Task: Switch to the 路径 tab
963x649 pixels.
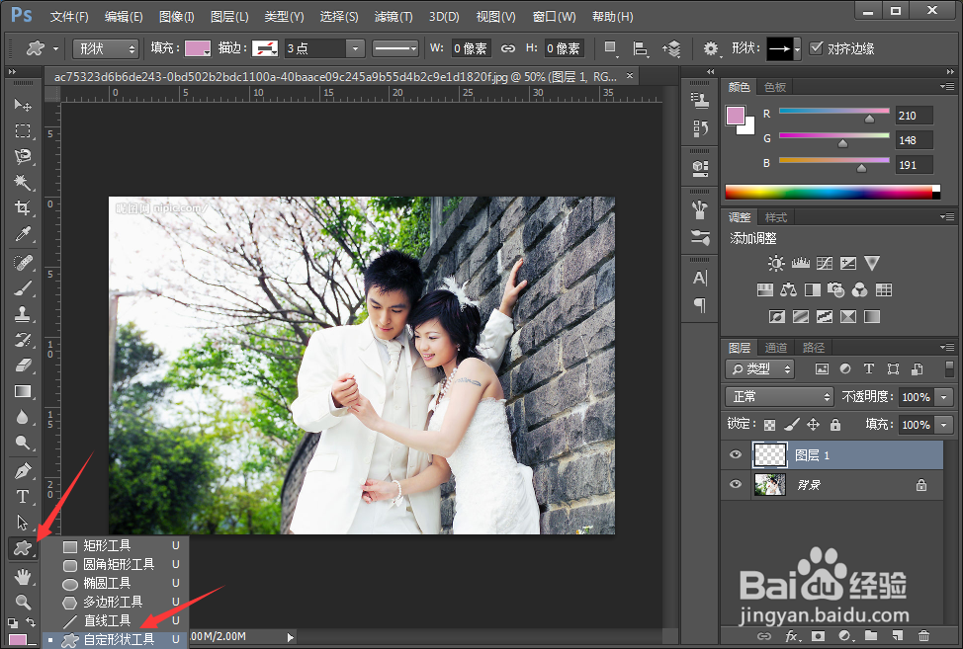Action: [813, 348]
